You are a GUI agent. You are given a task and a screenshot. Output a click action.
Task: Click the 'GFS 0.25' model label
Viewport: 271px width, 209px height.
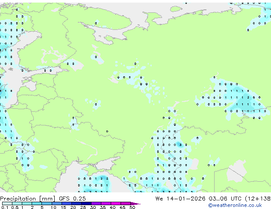[x=72, y=199]
